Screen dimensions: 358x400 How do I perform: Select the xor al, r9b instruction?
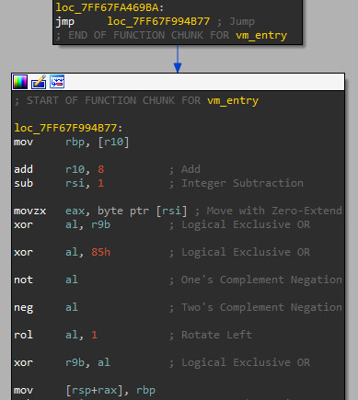click(x=62, y=224)
